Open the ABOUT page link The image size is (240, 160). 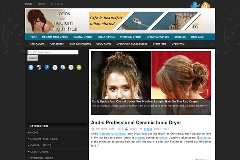41,4
